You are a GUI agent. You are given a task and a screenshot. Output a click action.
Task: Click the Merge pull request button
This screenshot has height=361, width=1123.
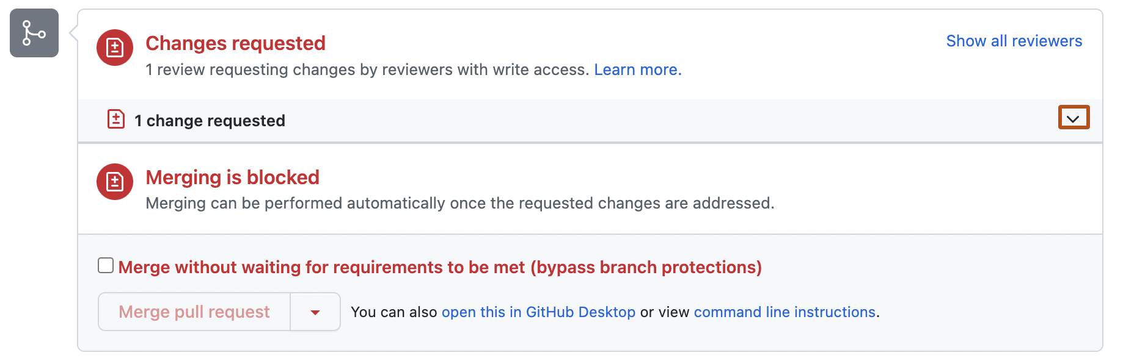point(194,312)
